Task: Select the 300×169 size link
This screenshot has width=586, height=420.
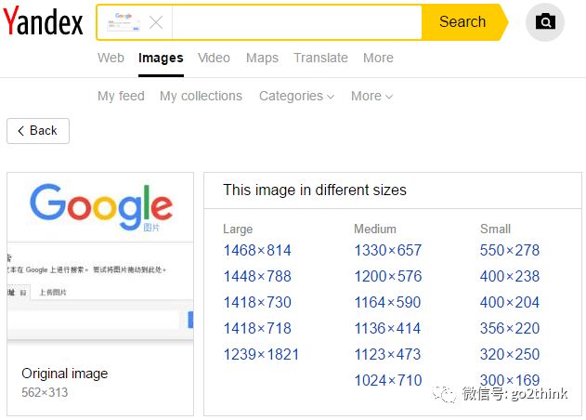Action: (x=510, y=380)
